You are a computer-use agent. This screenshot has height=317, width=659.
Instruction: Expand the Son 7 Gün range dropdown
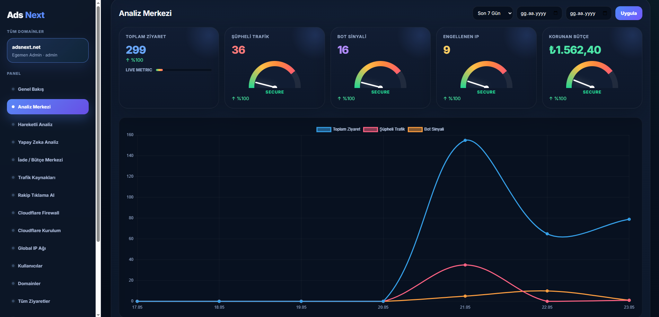(x=493, y=13)
